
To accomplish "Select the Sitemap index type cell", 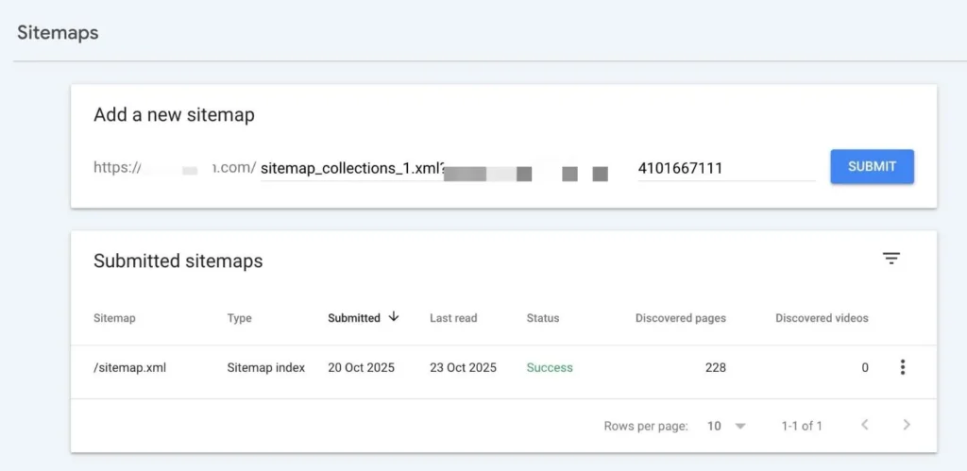I will point(266,367).
